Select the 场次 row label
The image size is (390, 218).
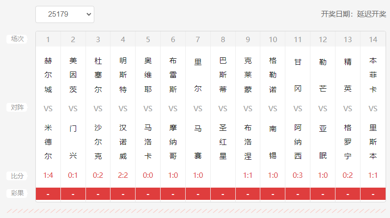point(17,39)
